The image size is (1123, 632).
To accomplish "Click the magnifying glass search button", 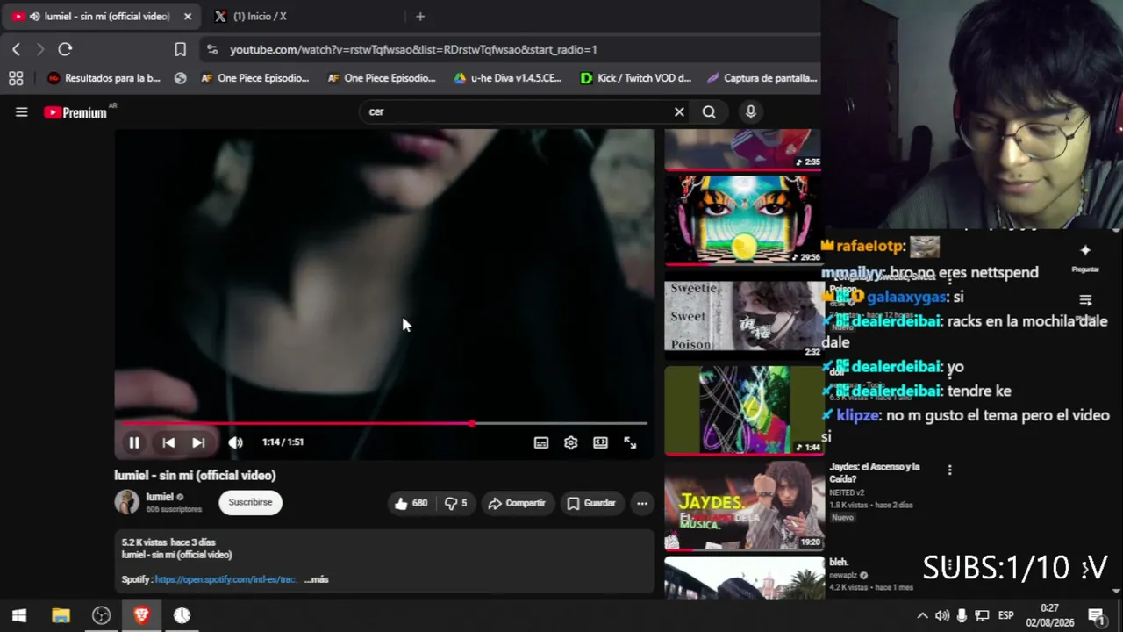I will pos(709,112).
